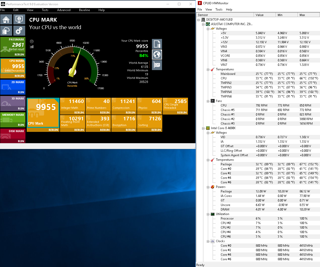Collapse the Powers section

click(208, 187)
